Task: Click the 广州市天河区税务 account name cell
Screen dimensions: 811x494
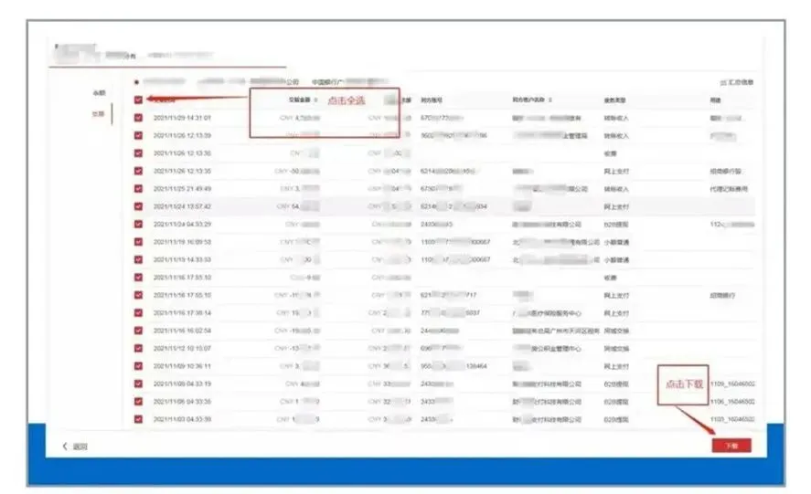Action: 556,331
